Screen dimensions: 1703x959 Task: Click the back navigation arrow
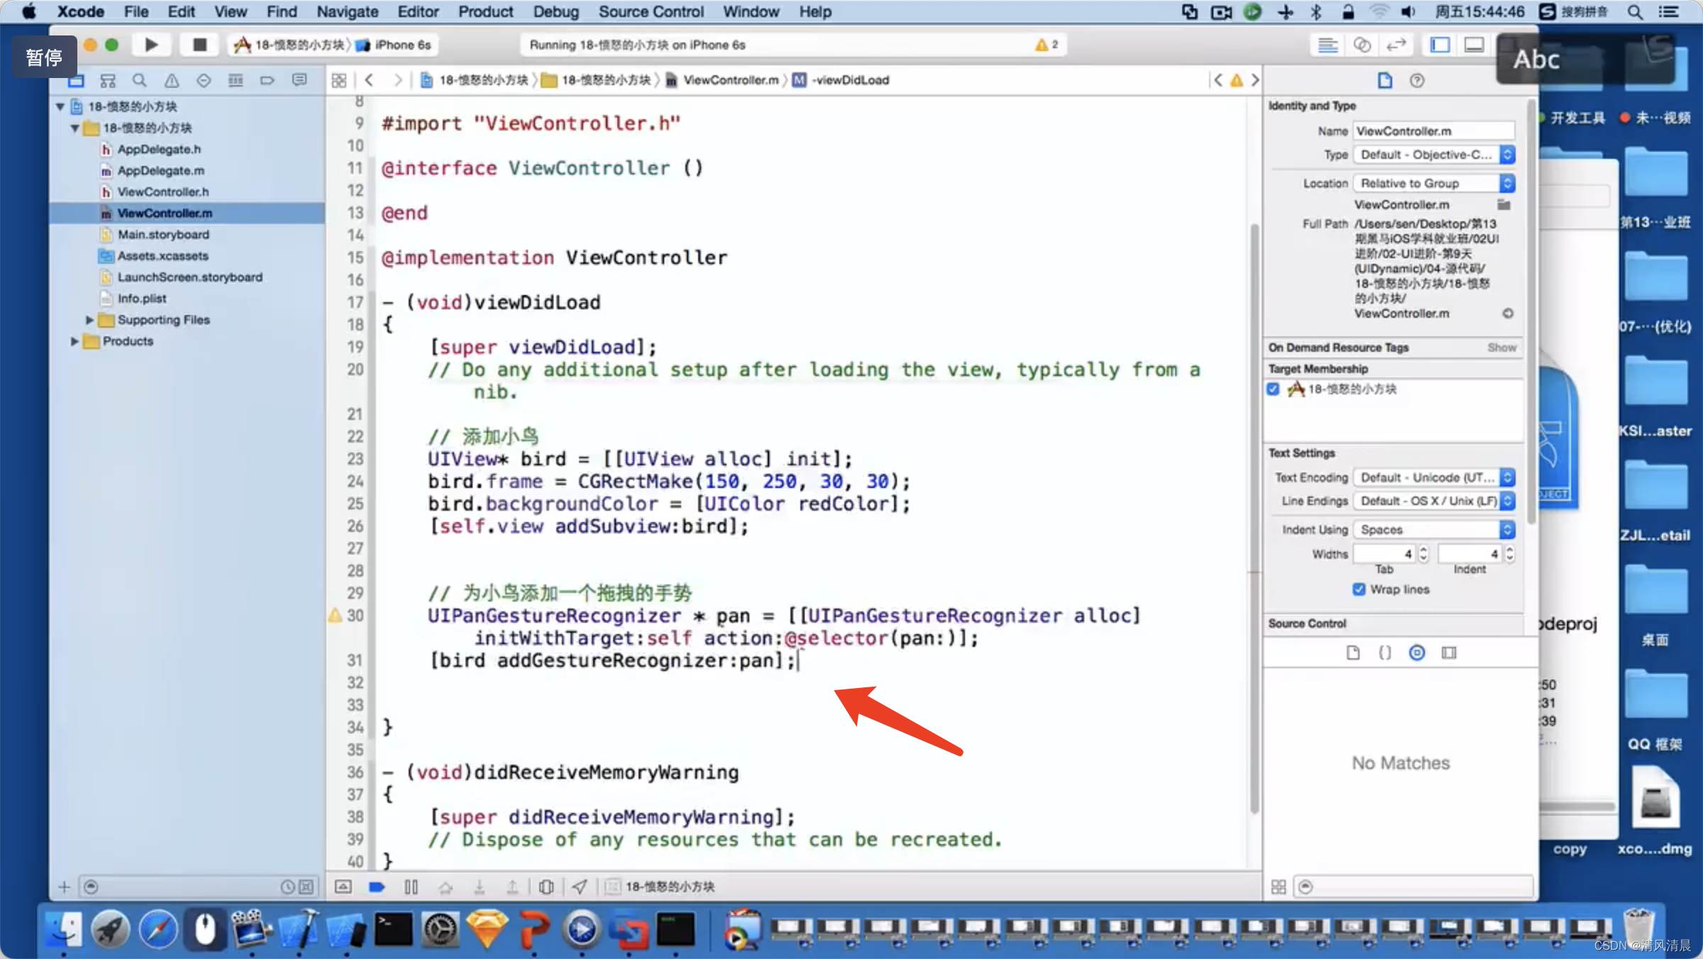tap(370, 79)
